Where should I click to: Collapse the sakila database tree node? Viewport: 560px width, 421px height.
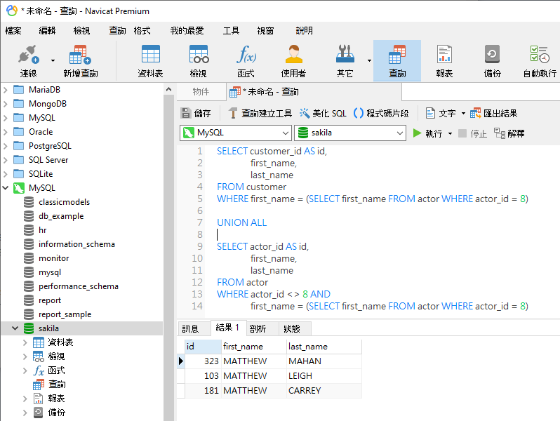[15, 328]
